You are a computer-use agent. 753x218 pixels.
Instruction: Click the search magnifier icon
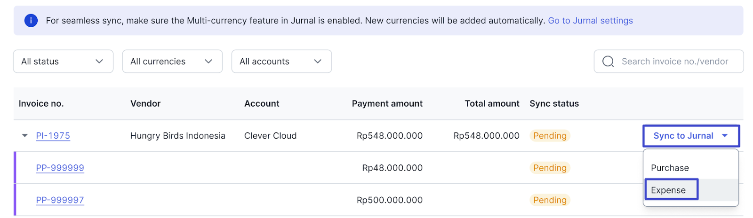(x=608, y=62)
